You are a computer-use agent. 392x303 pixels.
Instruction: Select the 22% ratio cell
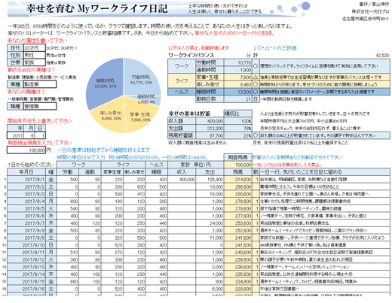coord(237,135)
